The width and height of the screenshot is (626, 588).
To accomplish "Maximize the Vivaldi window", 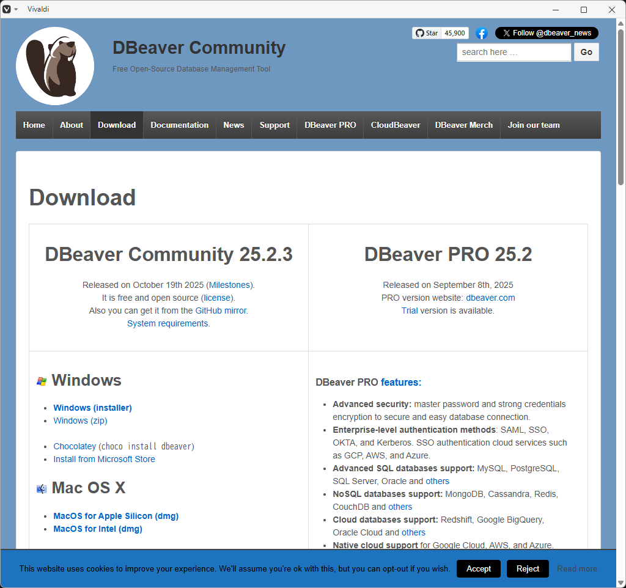I will coord(584,10).
